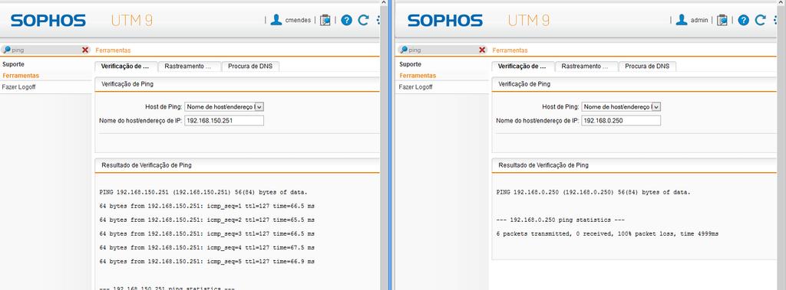This screenshot has height=290, width=786.
Task: Click the search box in right window
Action: coord(443,50)
